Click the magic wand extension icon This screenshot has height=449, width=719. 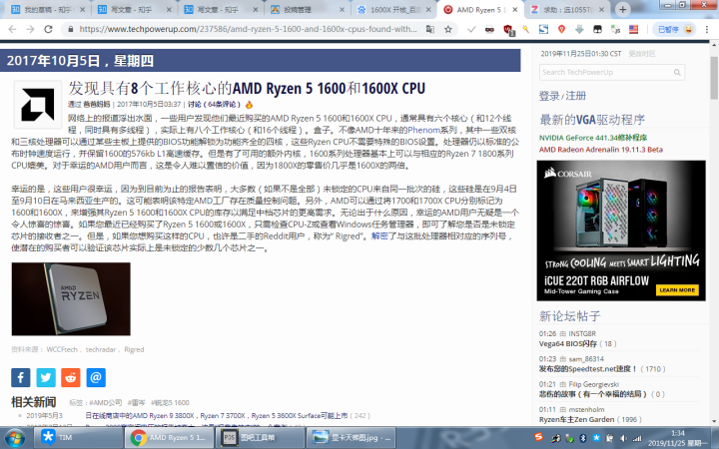tap(525, 29)
